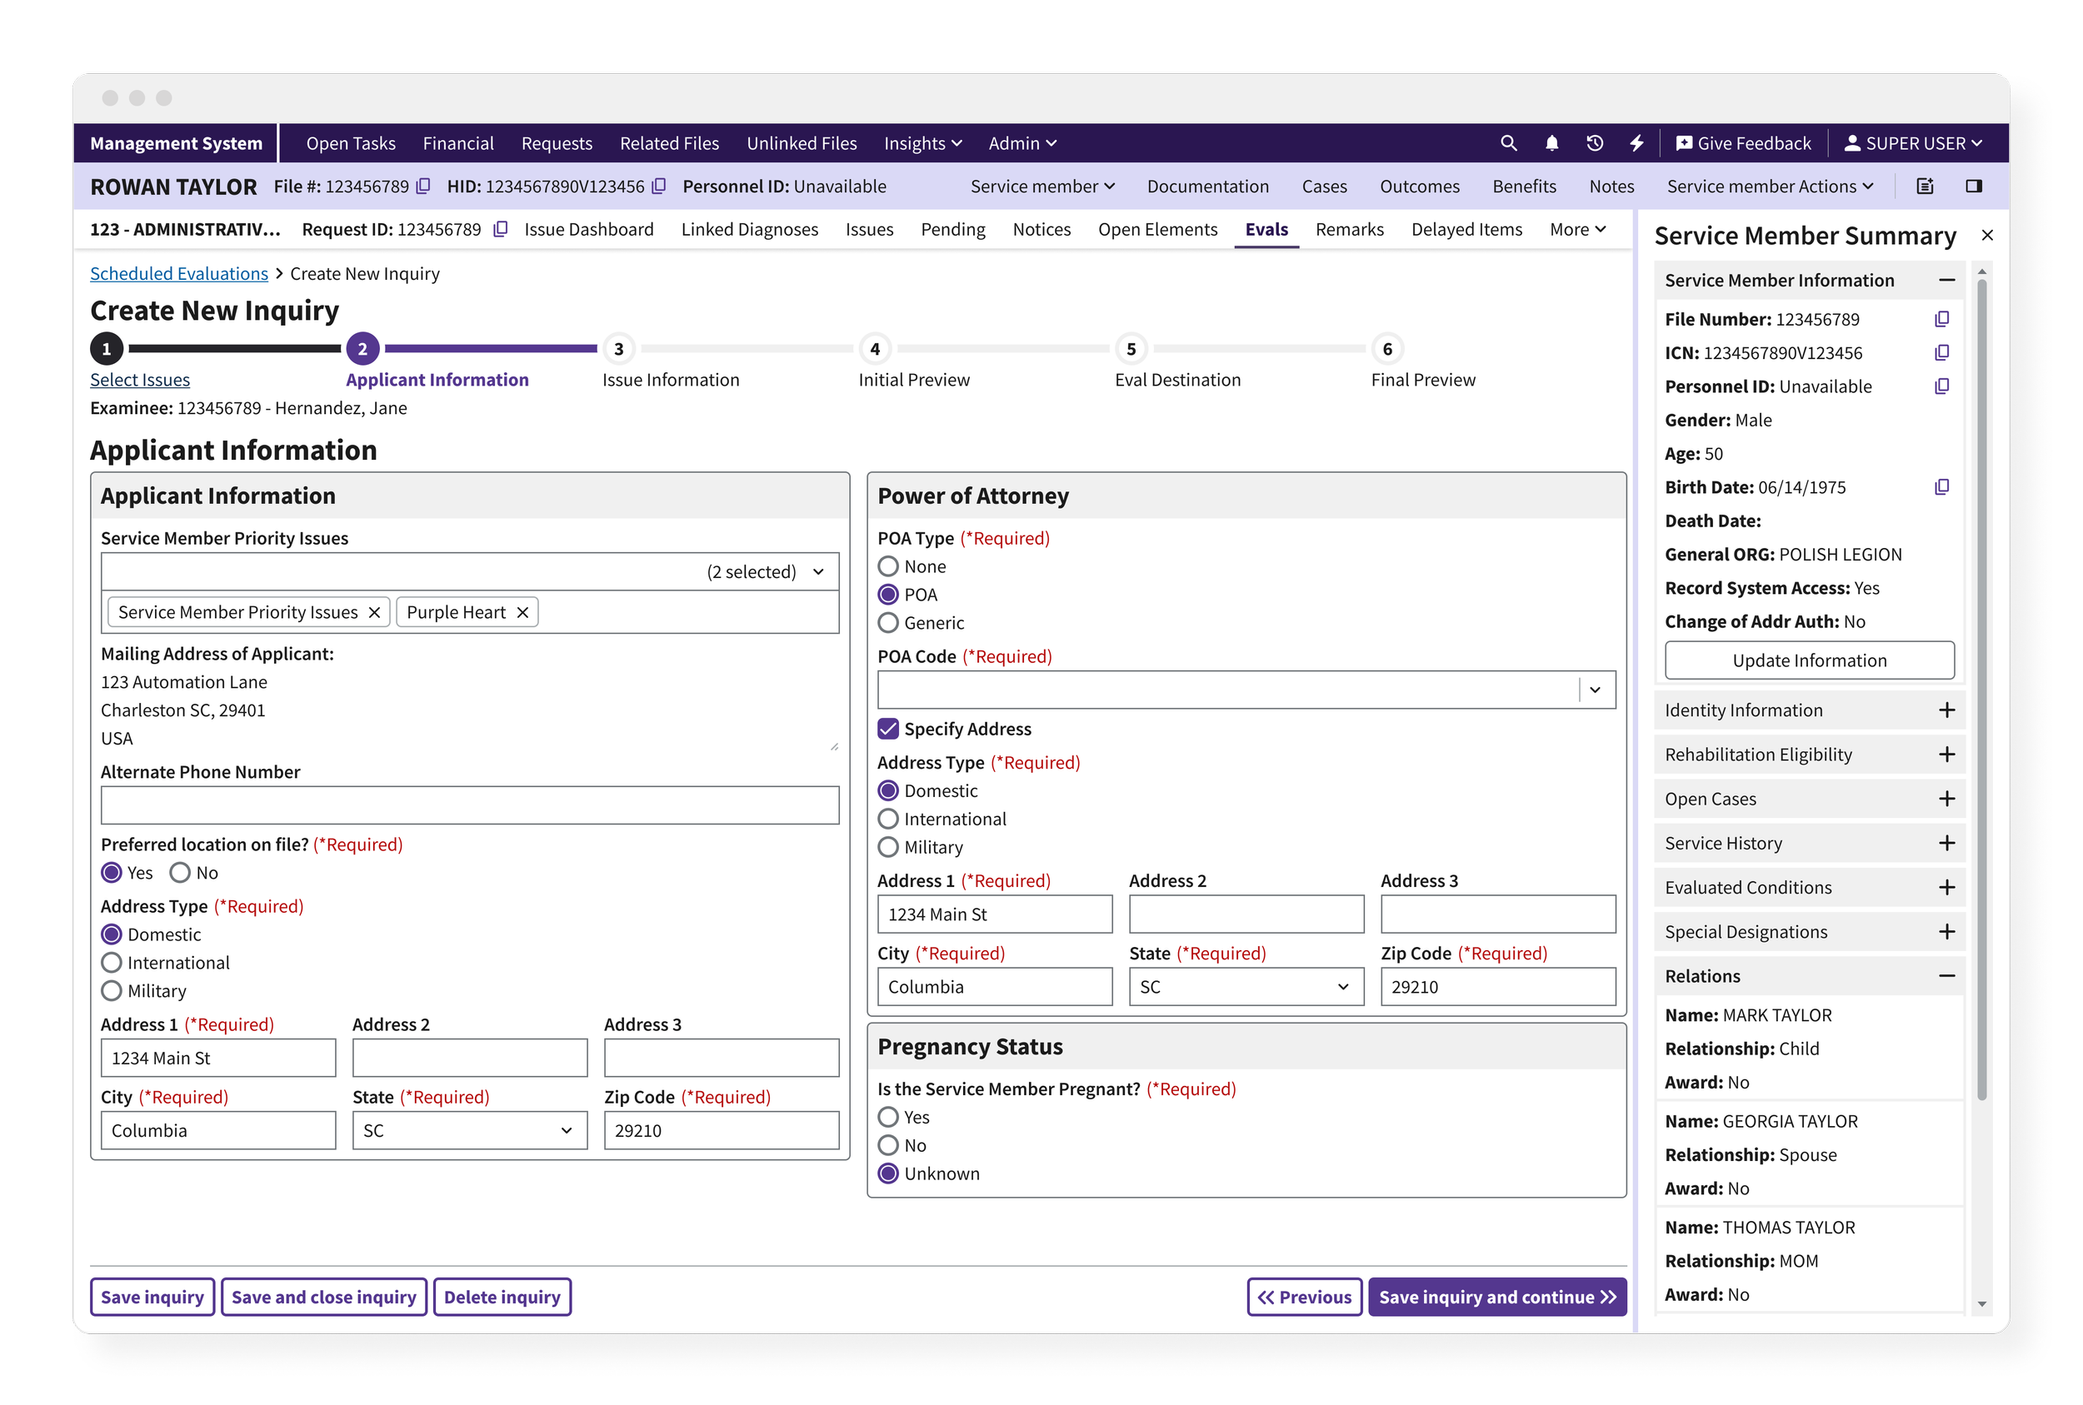
Task: Copy the File # in header bar
Action: coord(424,187)
